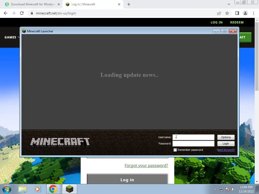
Task: Maximize the Minecraft Launcher window
Action: pyautogui.click(x=225, y=31)
